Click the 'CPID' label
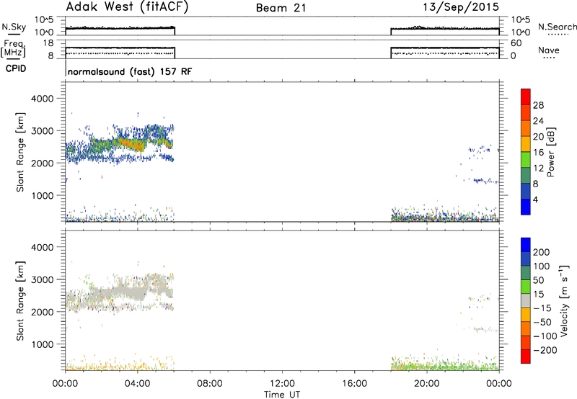Viewport: 577px width, 399px height. point(16,68)
